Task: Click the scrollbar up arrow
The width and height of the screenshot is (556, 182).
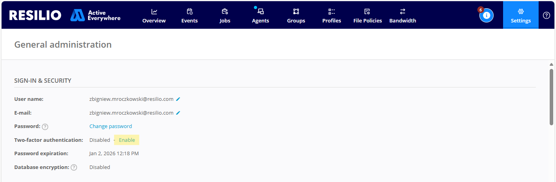Action: click(x=551, y=65)
